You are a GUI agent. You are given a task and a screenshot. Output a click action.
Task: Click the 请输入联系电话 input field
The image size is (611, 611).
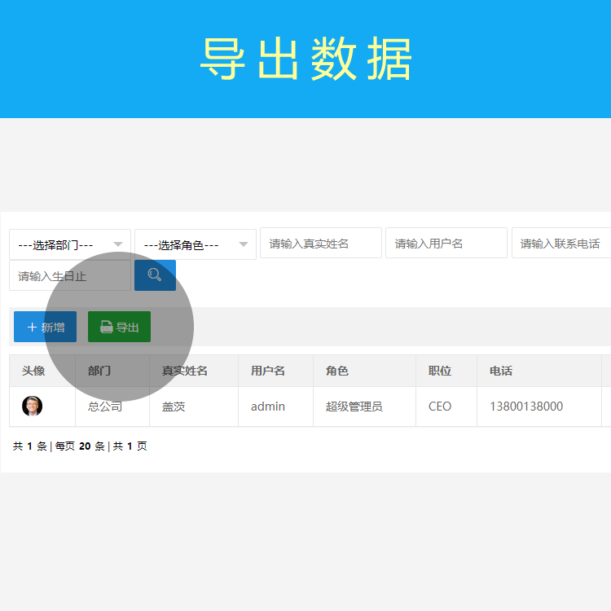561,243
